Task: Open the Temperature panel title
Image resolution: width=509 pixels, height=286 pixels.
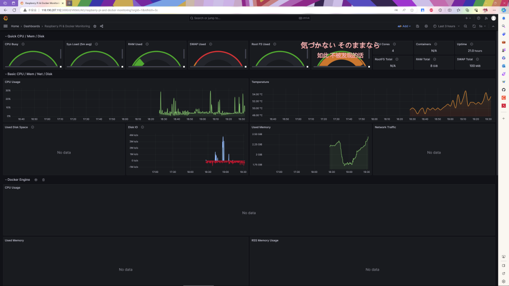Action: pos(260,82)
